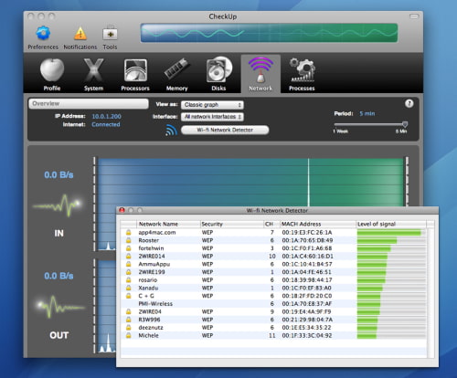Select the 2WIRE199 network name
Viewport: 457px width, 378px height.
(152, 272)
